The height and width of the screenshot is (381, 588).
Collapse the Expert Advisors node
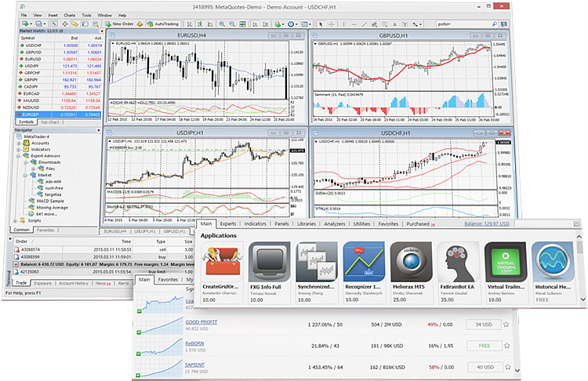tap(18, 156)
